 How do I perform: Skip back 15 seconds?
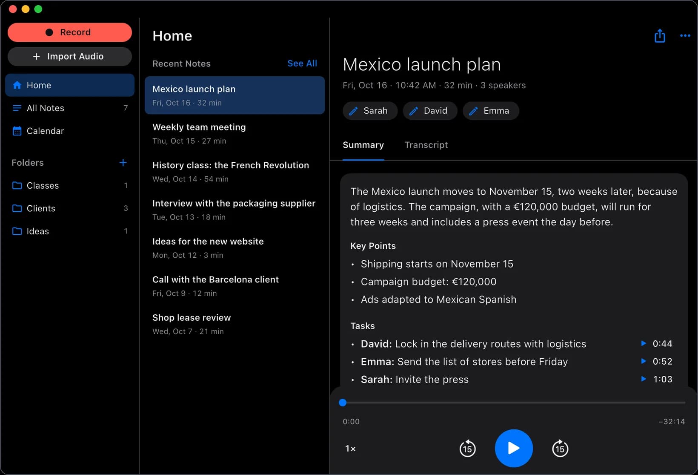[x=467, y=448]
